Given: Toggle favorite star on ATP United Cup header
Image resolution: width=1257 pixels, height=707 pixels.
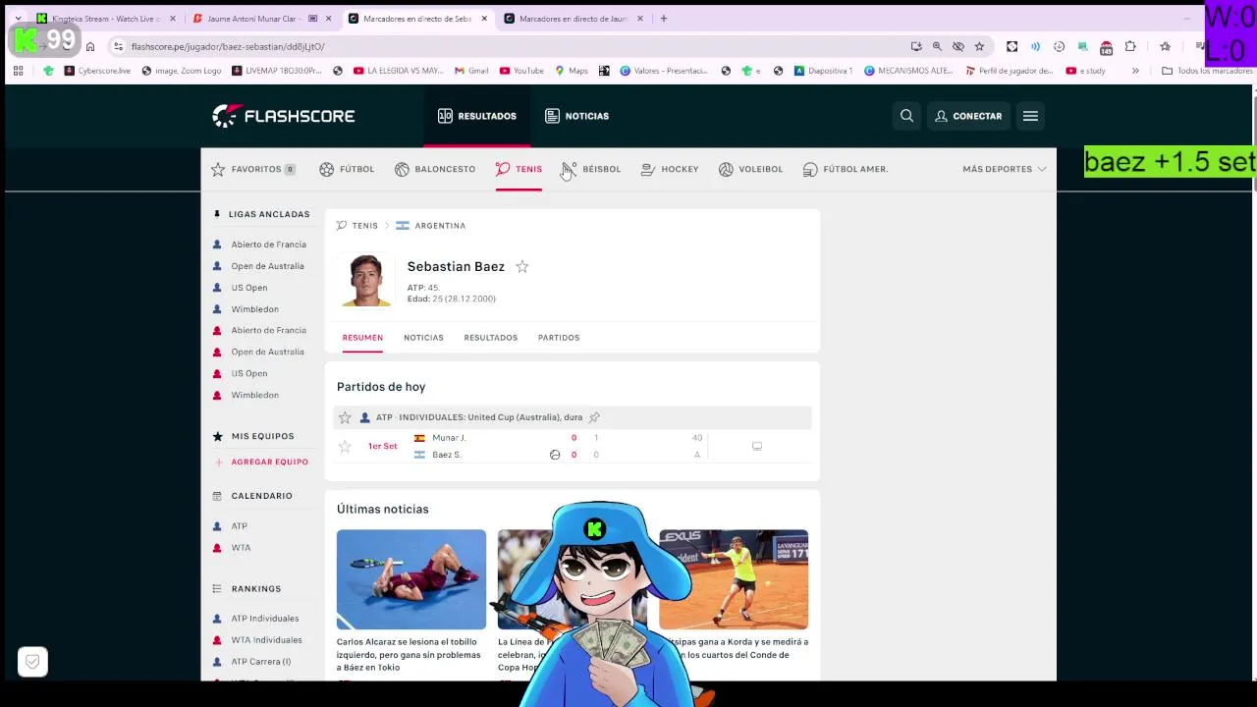Looking at the screenshot, I should click(345, 417).
